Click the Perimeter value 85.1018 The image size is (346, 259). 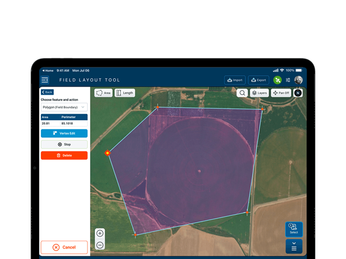67,123
